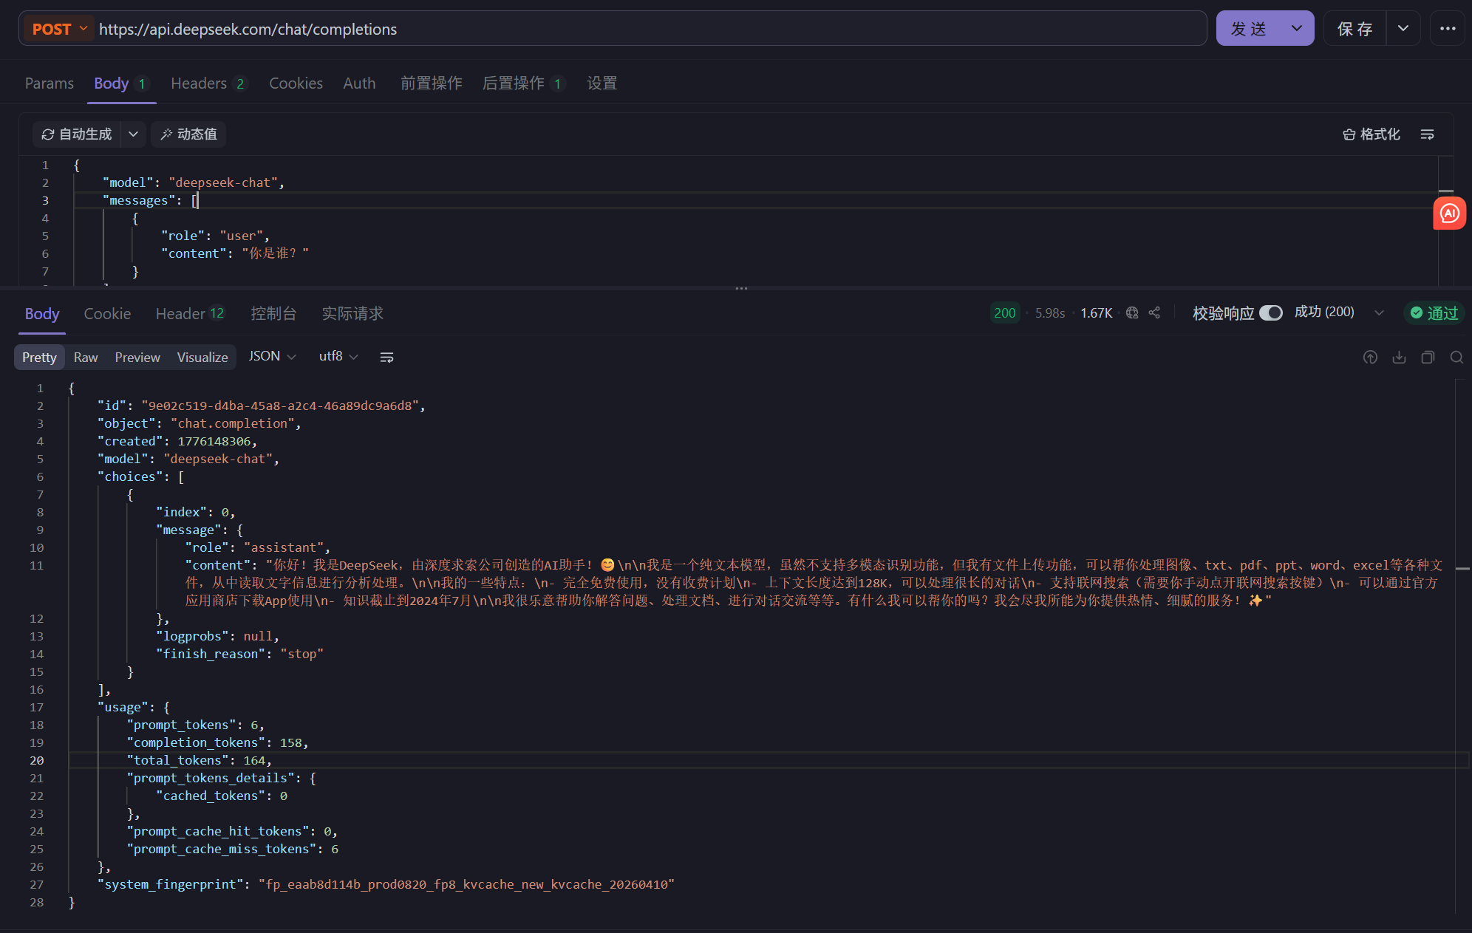
Task: Click the red AI assistant icon
Action: pyautogui.click(x=1449, y=214)
